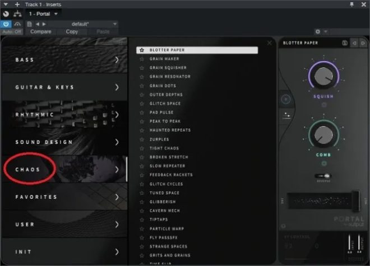Add new insert with plus icon
The width and height of the screenshot is (370, 266).
(x=17, y=4)
